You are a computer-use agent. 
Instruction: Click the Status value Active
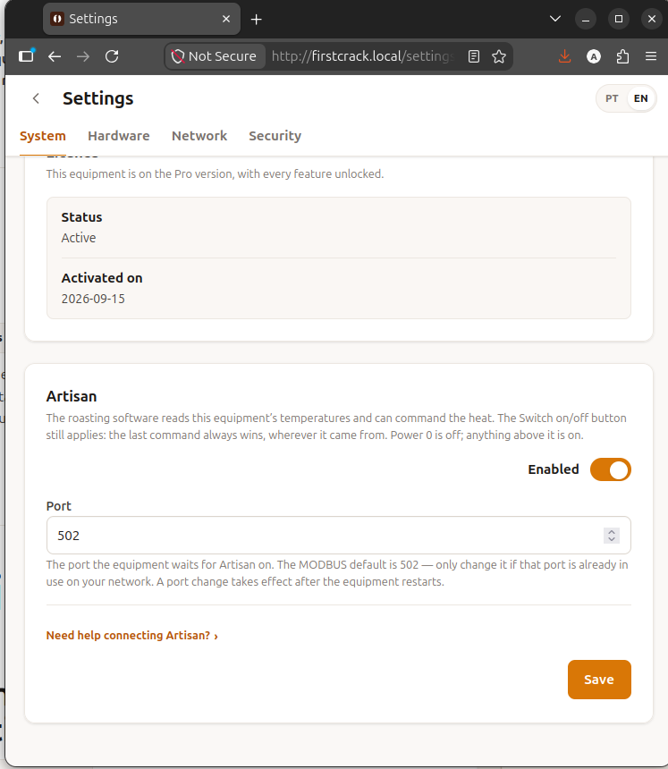click(x=79, y=238)
